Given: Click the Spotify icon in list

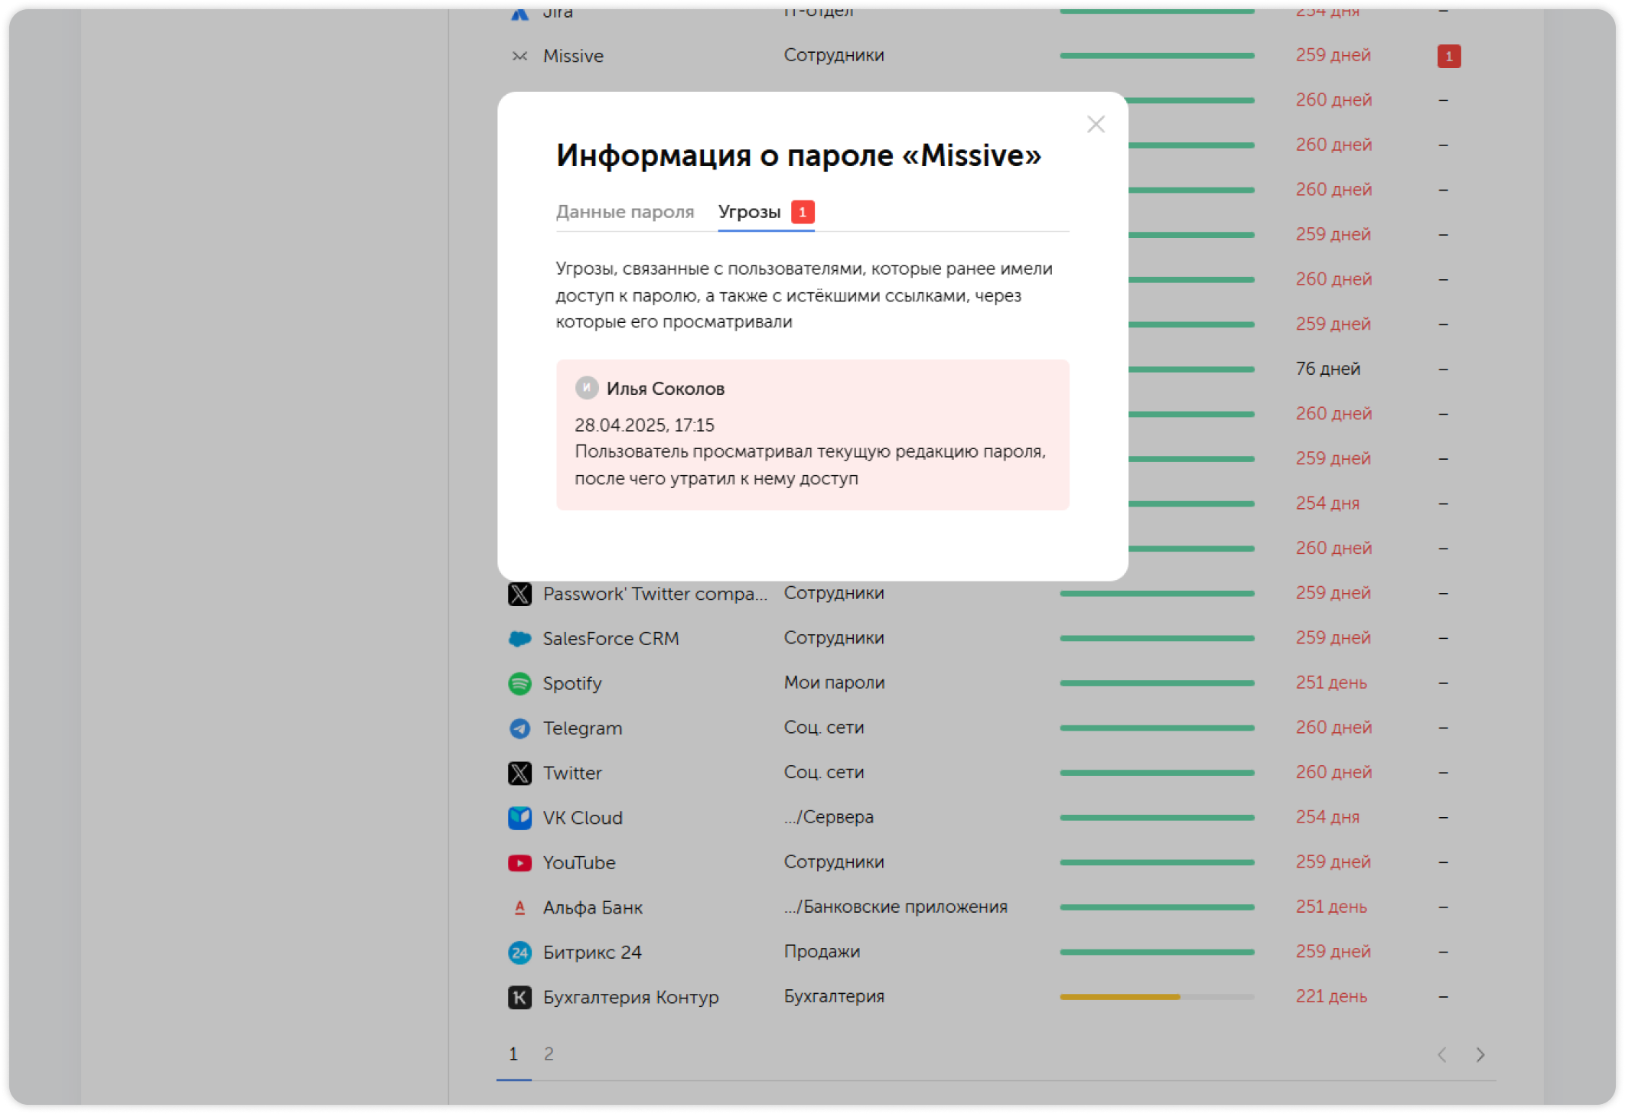Looking at the screenshot, I should click(x=519, y=683).
